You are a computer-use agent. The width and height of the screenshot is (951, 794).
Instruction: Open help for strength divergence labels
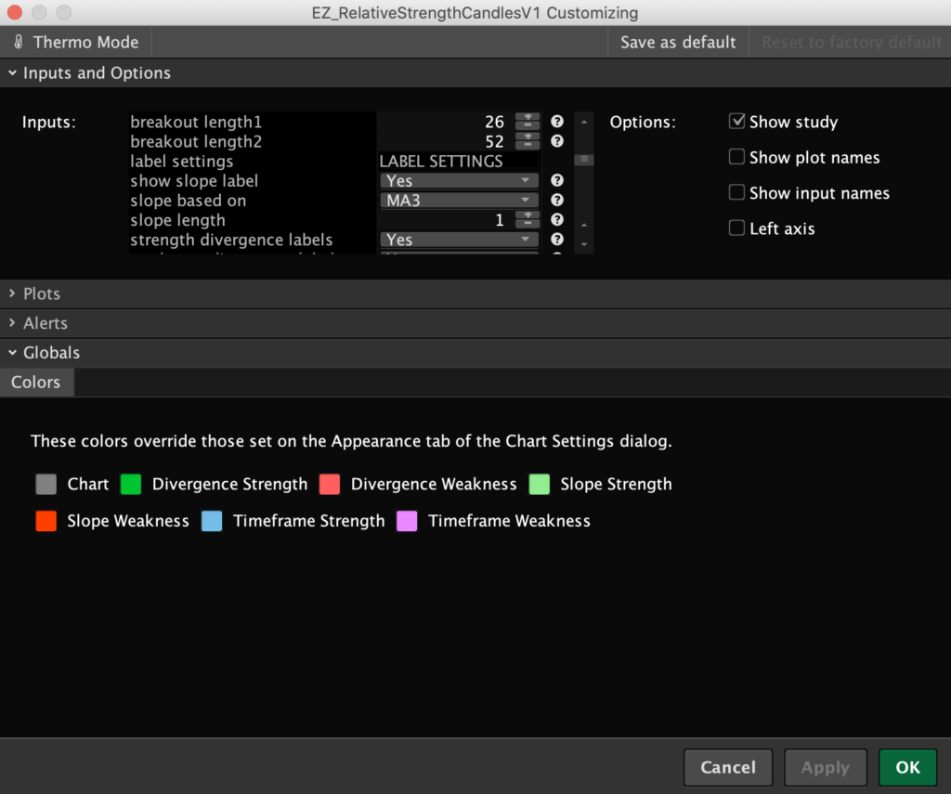[x=557, y=240]
